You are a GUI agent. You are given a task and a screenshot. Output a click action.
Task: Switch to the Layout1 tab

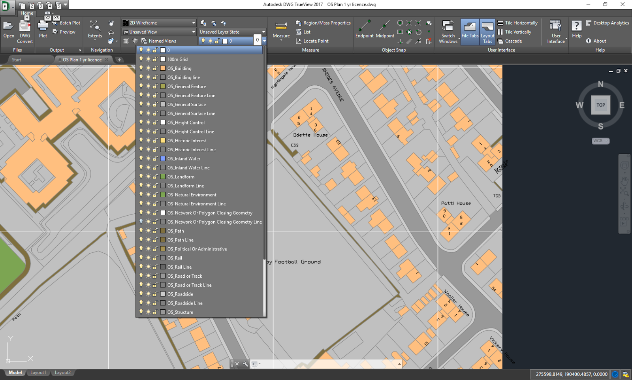(x=38, y=372)
